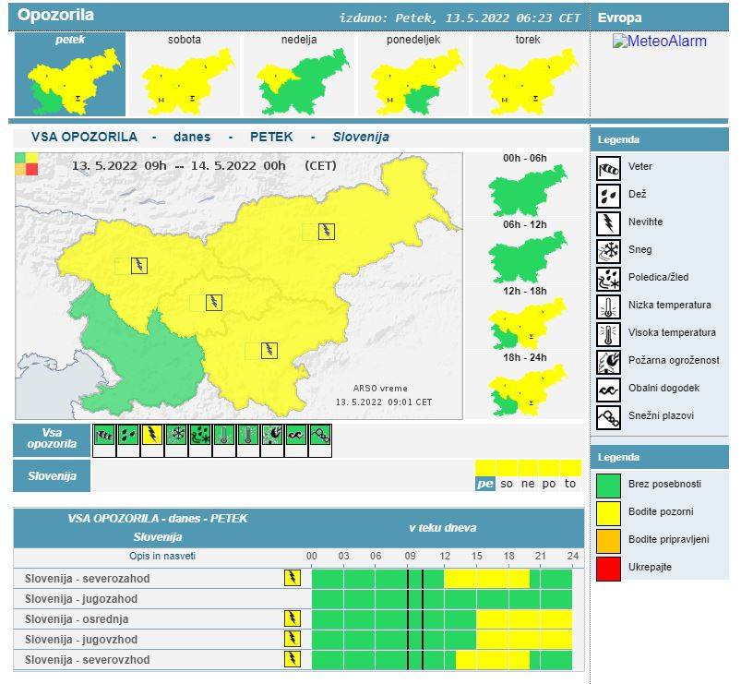Click the thunderstorm icon in the Slovenija - osrednja row
741x684 pixels.
[292, 618]
